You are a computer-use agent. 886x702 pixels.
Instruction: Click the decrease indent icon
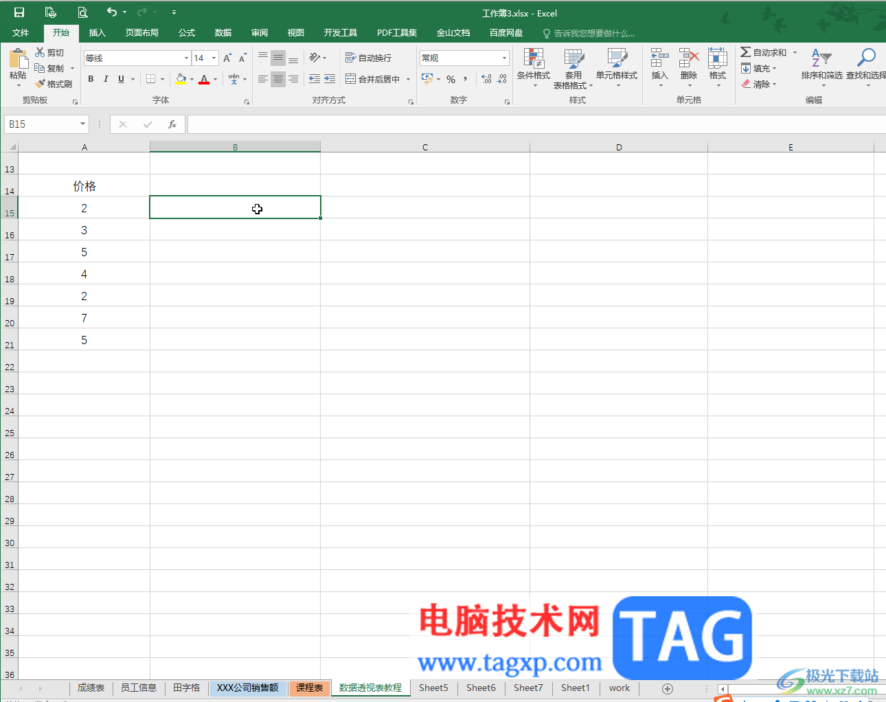[x=315, y=79]
